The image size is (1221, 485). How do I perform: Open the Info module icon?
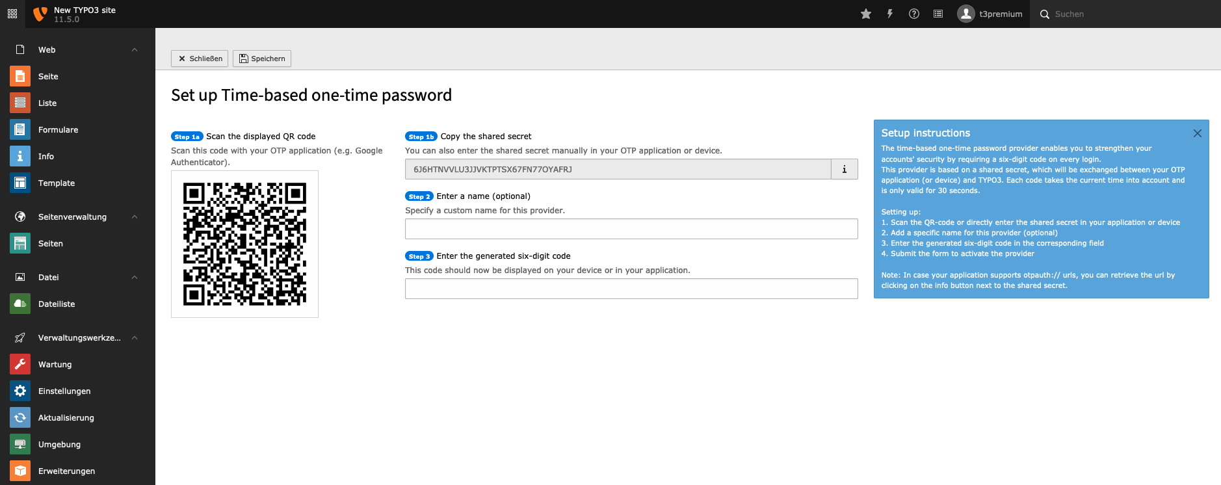20,156
